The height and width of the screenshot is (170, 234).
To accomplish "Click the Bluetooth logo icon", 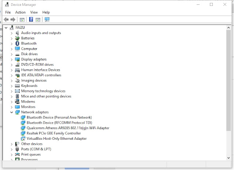I will point(17,43).
